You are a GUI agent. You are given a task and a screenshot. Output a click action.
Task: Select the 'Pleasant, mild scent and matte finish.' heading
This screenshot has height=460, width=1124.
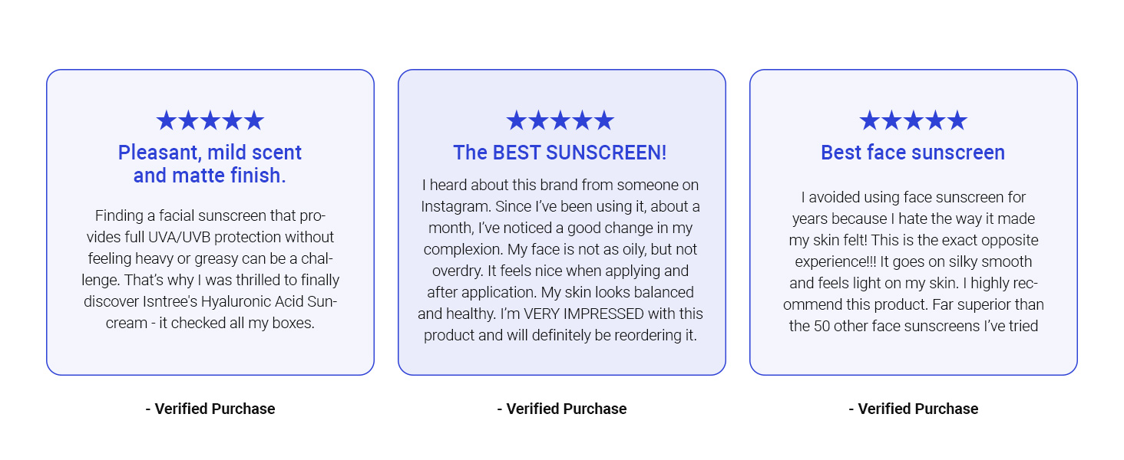coord(210,164)
